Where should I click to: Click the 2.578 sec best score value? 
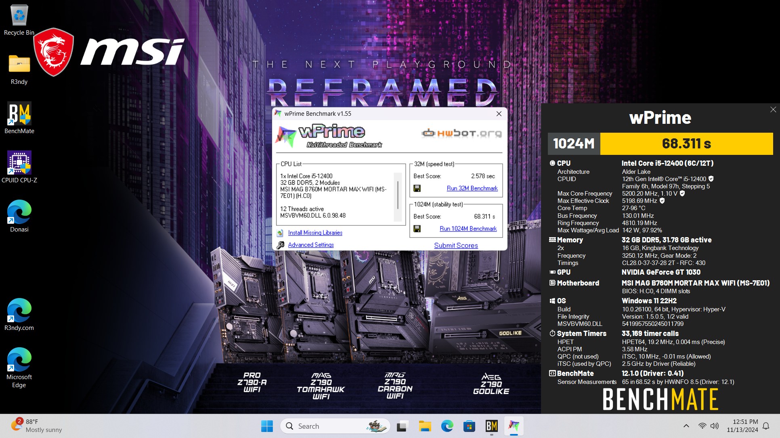tap(483, 176)
